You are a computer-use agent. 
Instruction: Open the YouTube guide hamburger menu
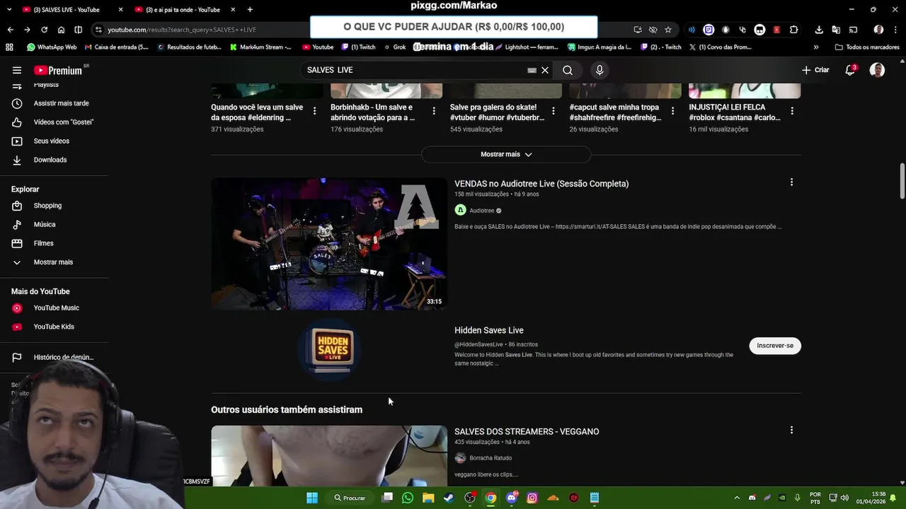click(x=17, y=70)
